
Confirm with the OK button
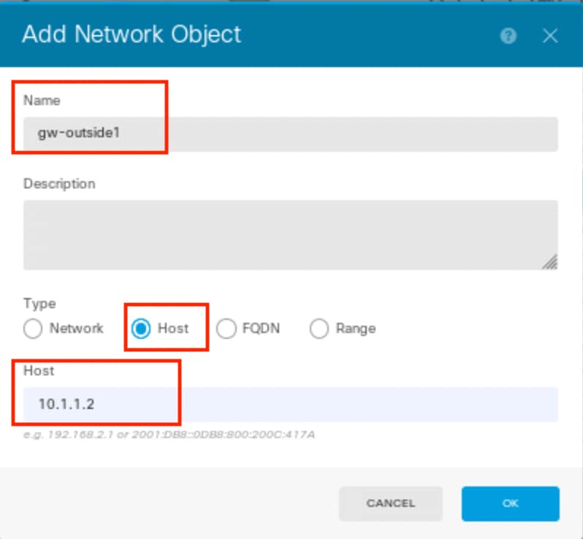[x=510, y=503]
